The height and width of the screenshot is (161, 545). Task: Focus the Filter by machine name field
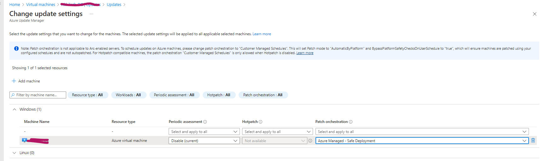click(x=38, y=95)
